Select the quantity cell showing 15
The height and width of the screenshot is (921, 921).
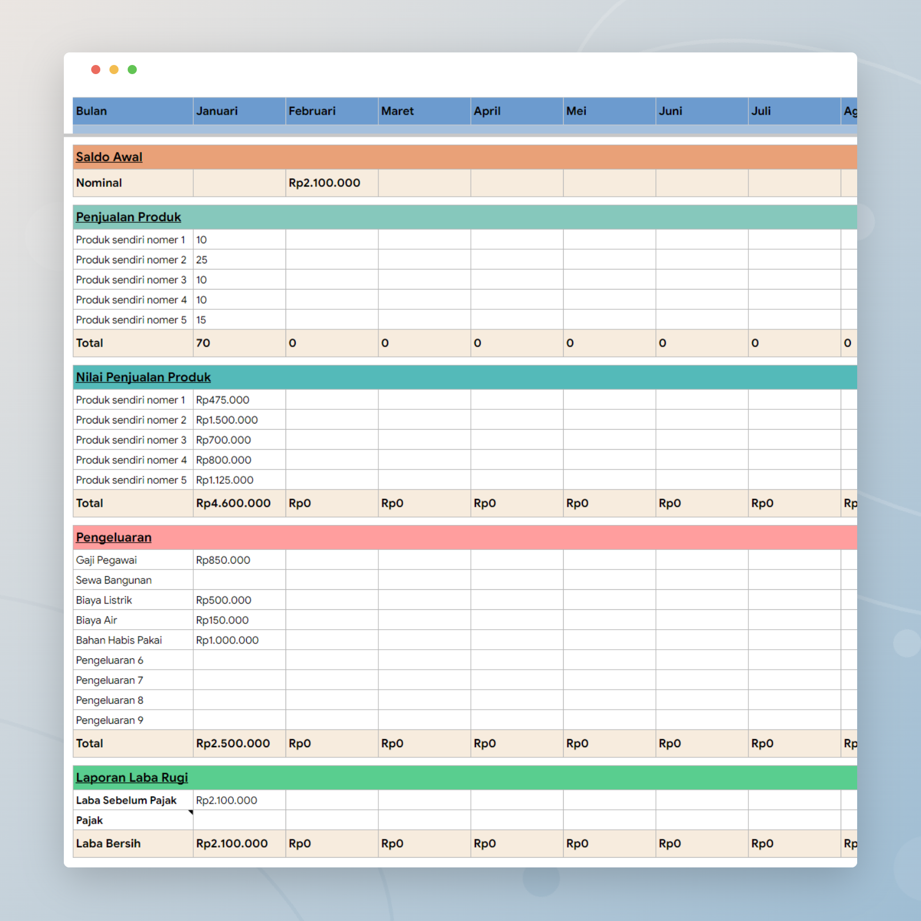(239, 320)
